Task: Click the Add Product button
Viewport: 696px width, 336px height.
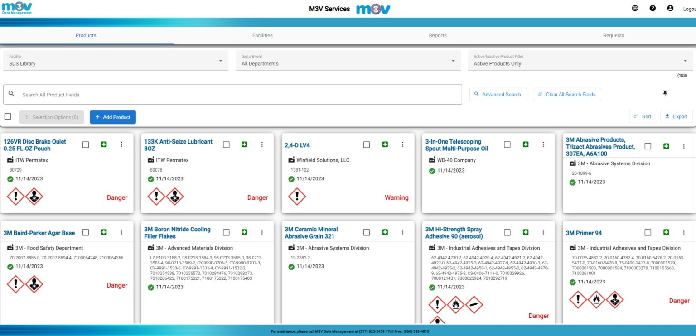Action: (x=112, y=117)
